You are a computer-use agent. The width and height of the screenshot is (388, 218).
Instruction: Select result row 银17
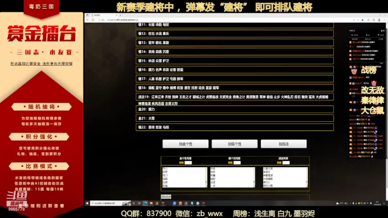[235, 78]
